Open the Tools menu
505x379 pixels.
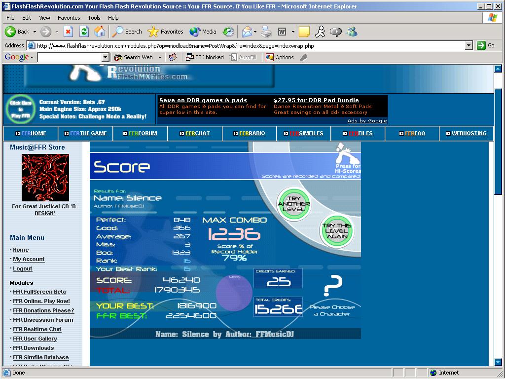(x=94, y=18)
